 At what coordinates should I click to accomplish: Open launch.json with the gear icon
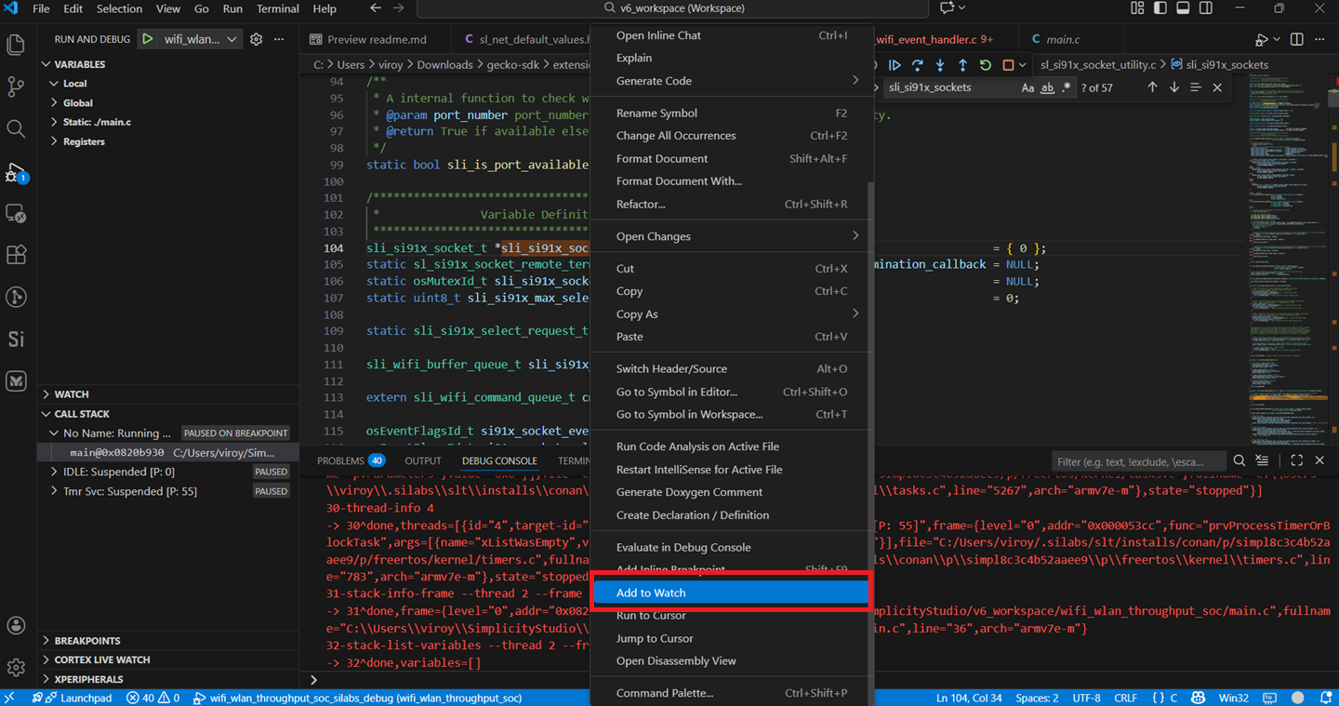tap(256, 39)
